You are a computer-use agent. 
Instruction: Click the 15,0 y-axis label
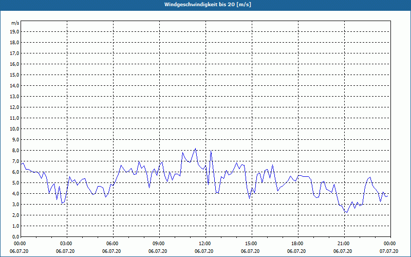click(14, 75)
